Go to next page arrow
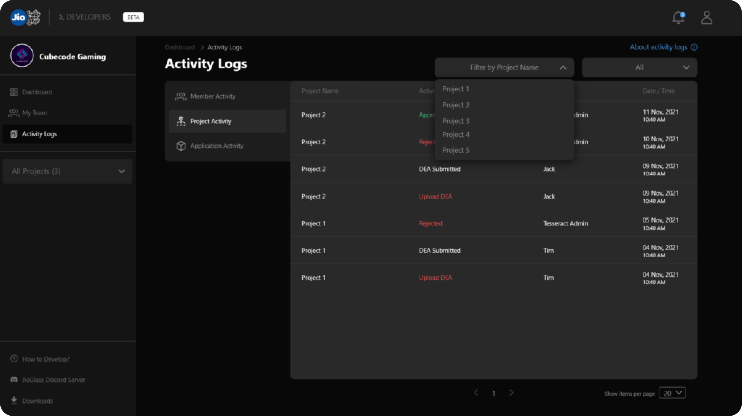Image resolution: width=742 pixels, height=416 pixels. click(x=511, y=393)
